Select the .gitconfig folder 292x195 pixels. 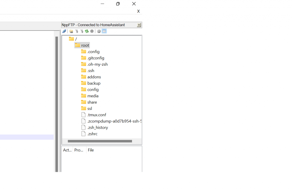93,58
